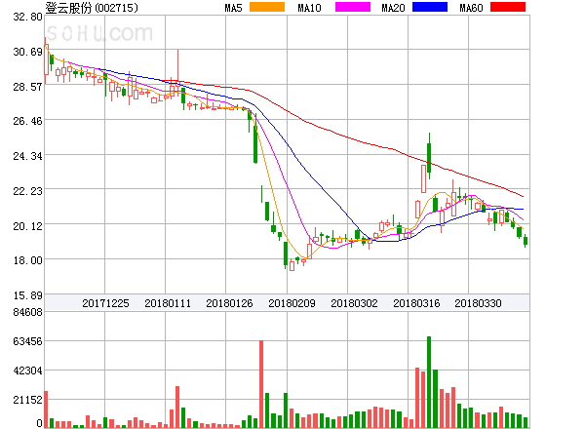Click the magenta MA10 legend swatch
Screen dimensions: 585x429
(x=353, y=7)
